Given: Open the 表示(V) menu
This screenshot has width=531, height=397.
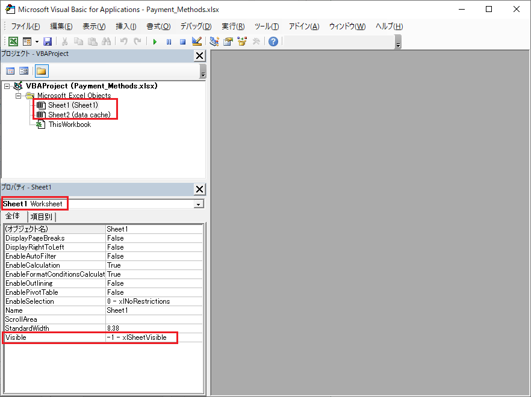Looking at the screenshot, I should click(x=94, y=26).
